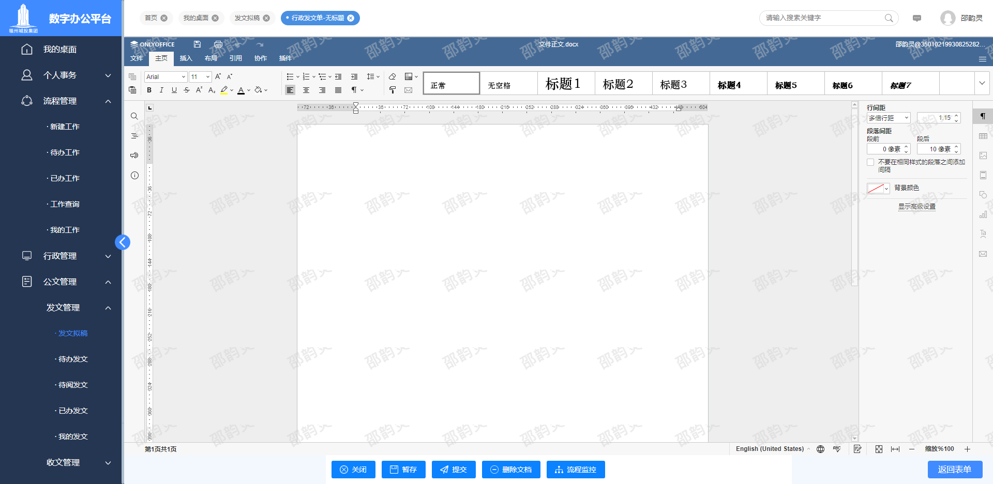This screenshot has height=484, width=993.
Task: Click the 提交 submit button
Action: [x=454, y=470]
